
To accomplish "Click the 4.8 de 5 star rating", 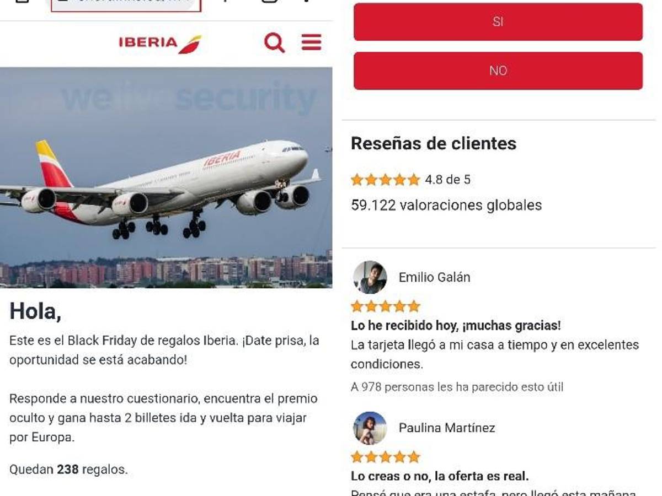I will tap(410, 180).
